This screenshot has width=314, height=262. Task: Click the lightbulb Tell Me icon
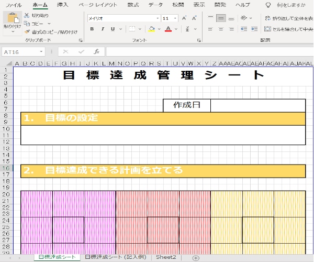(268, 5)
